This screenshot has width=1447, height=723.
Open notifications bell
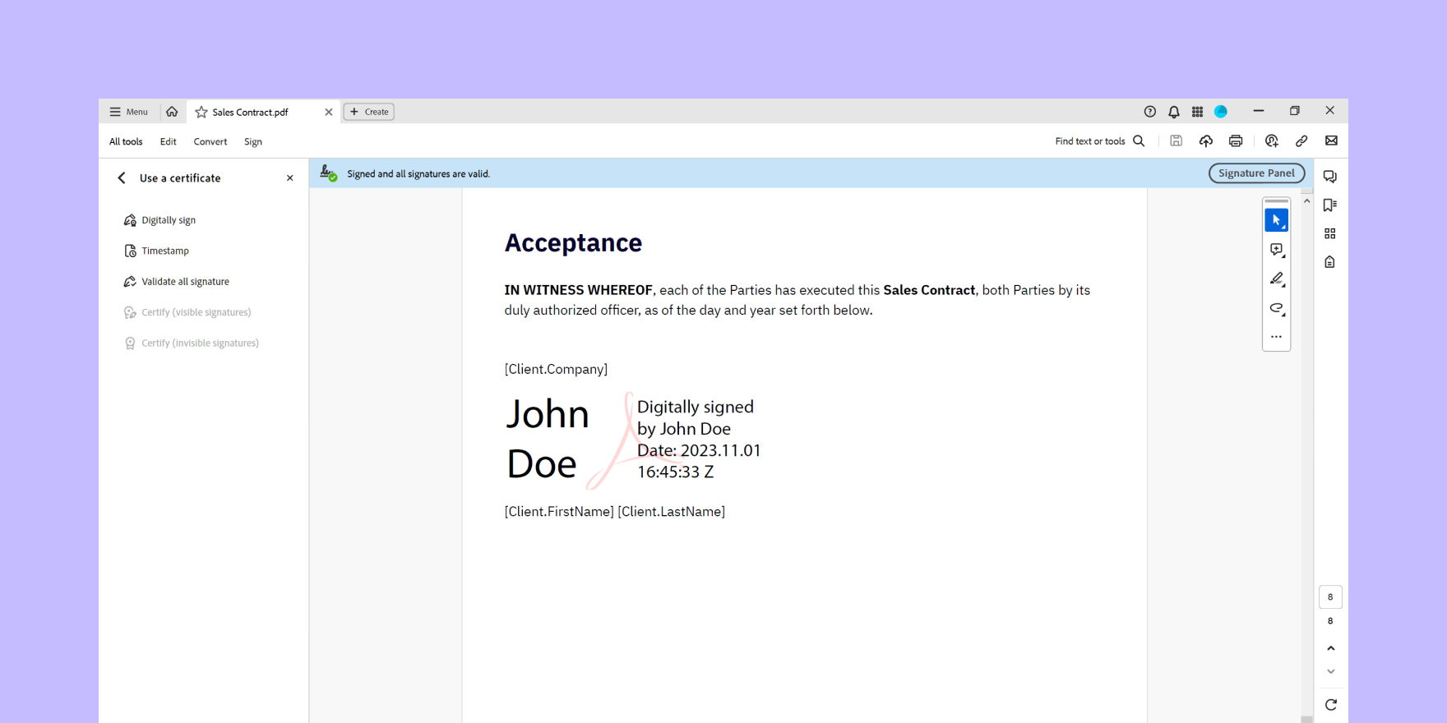[1174, 112]
